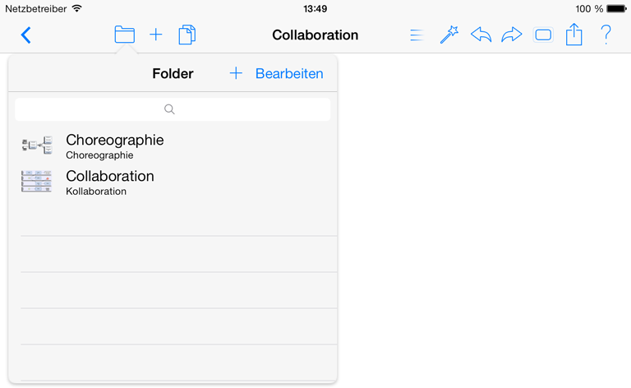Screen dimensions: 631x388
Task: Redo with the forward arrow
Action: (512, 35)
